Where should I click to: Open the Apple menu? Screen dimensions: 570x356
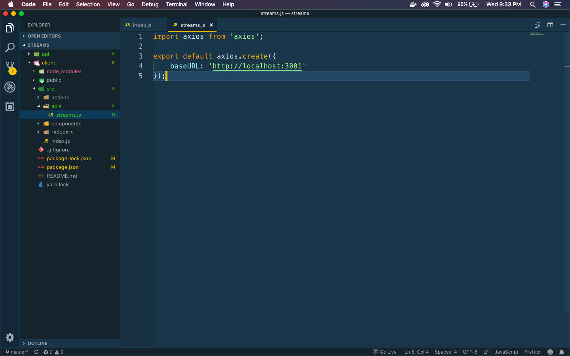[11, 4]
